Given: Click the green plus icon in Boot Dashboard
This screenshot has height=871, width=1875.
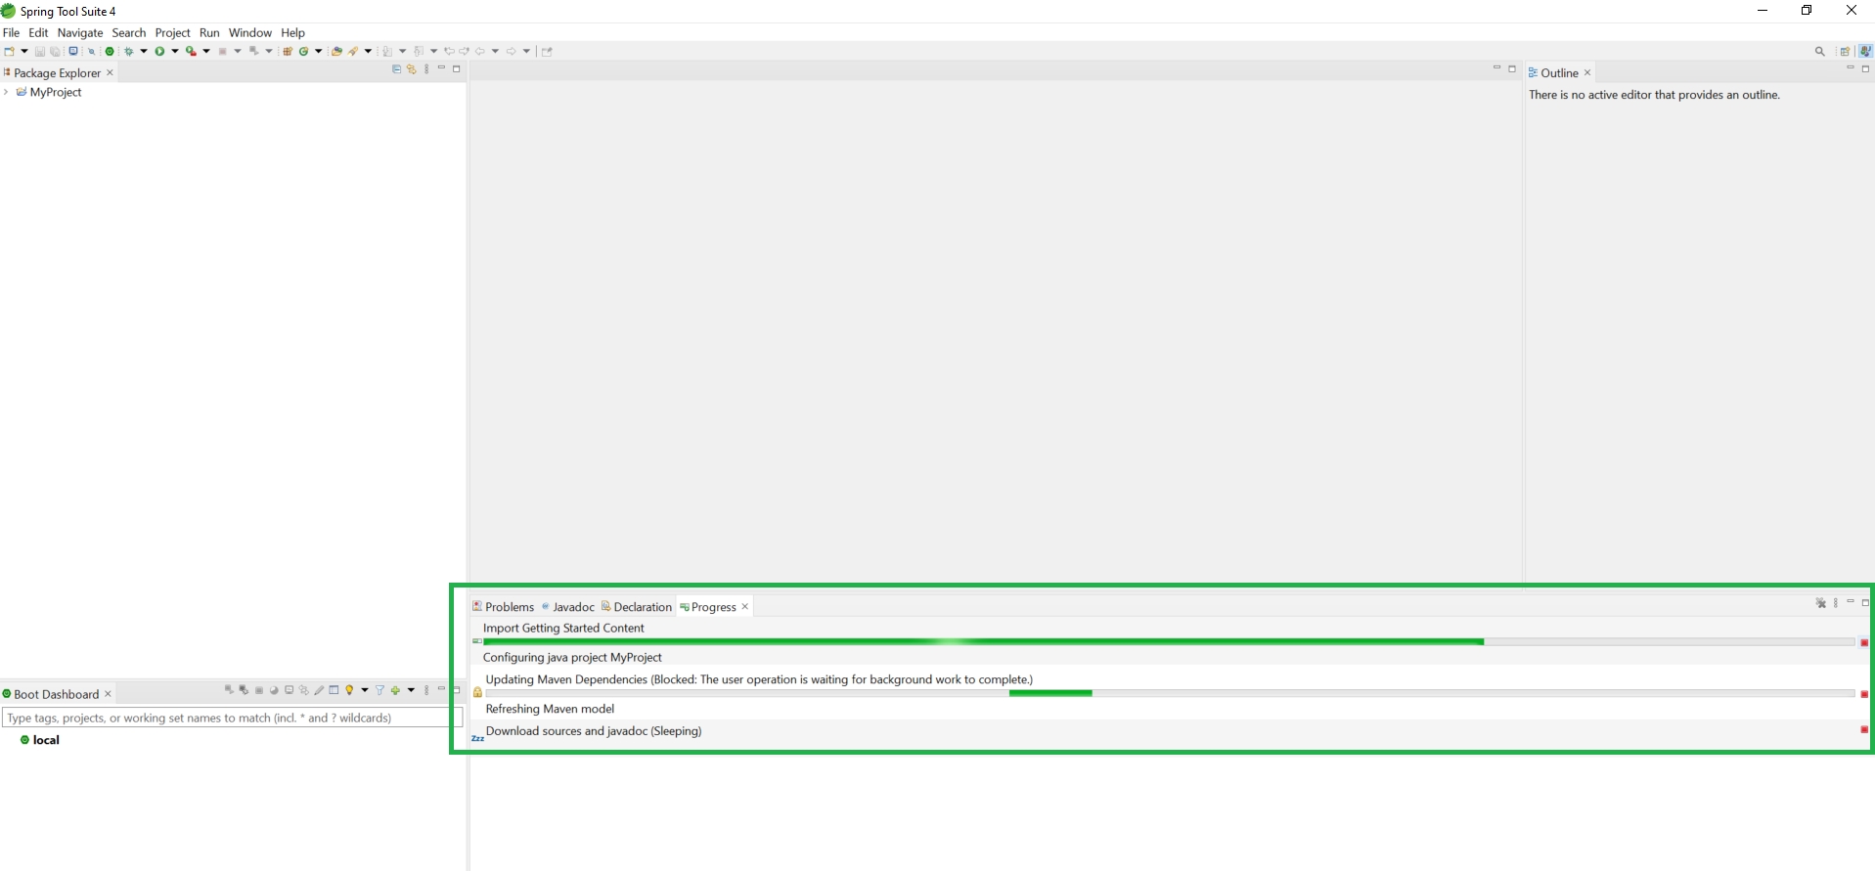Looking at the screenshot, I should [395, 690].
